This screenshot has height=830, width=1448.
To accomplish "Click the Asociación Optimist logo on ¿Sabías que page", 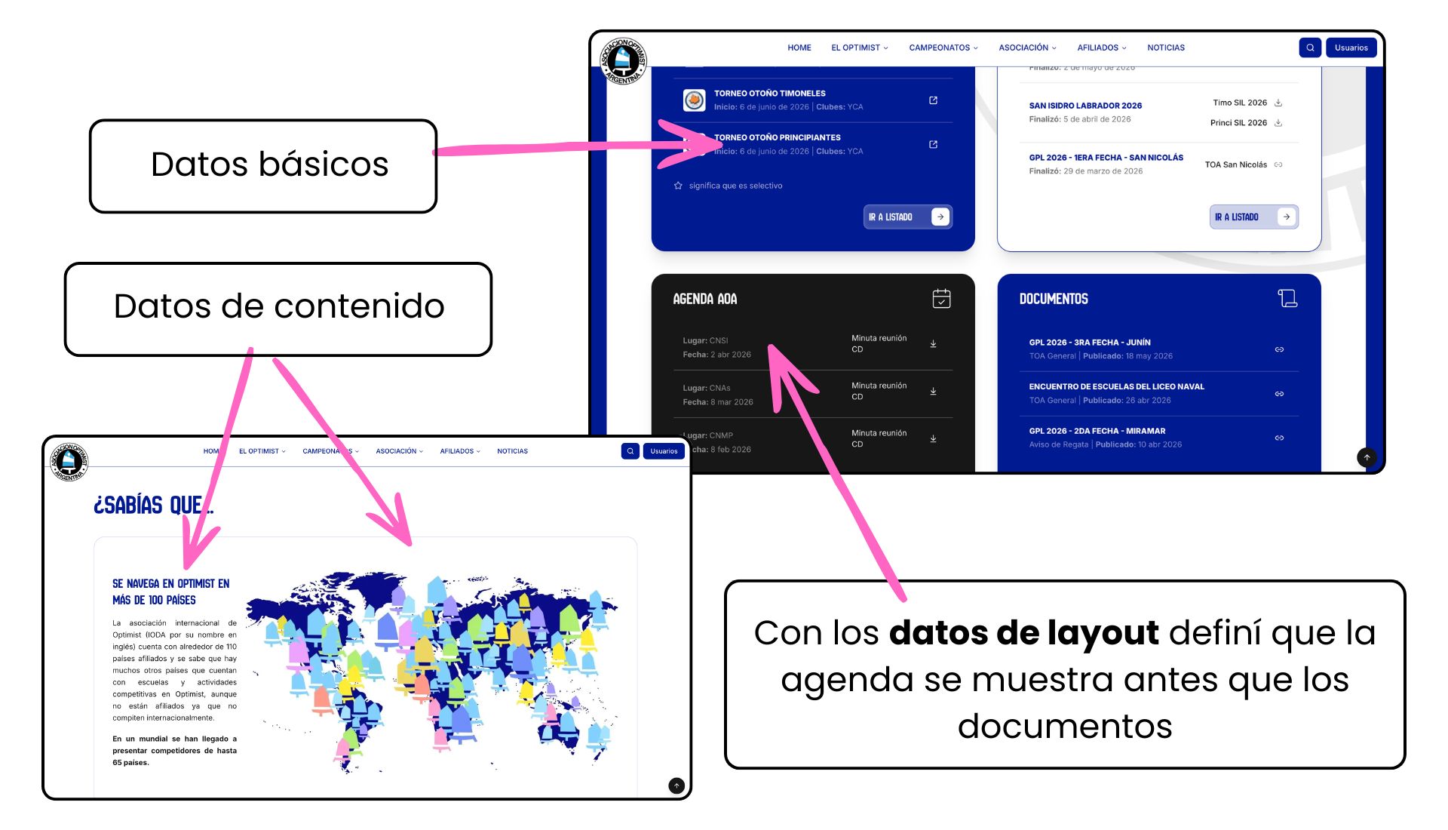I will 69,461.
